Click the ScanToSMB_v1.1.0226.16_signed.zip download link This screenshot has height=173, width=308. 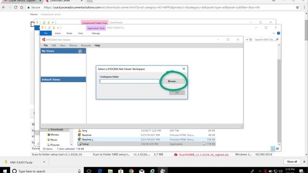(204, 155)
